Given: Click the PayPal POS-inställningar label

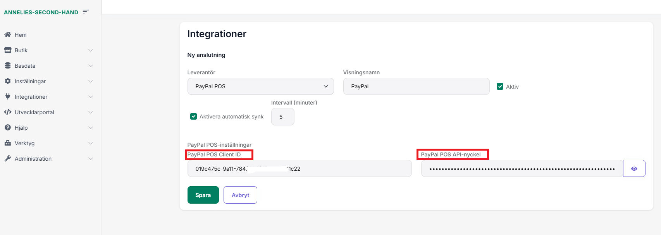Looking at the screenshot, I should click(x=219, y=145).
